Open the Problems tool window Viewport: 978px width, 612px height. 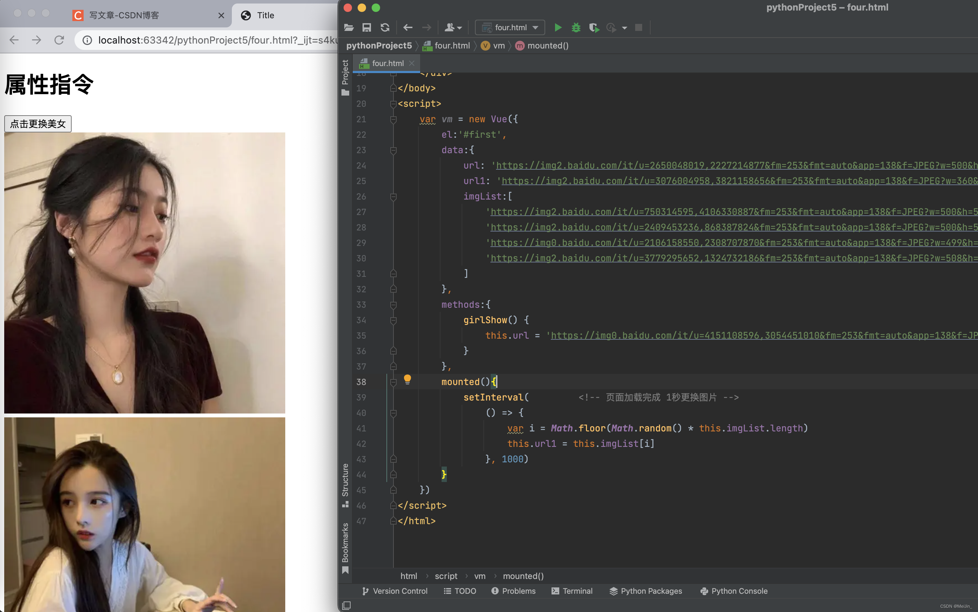pyautogui.click(x=513, y=591)
